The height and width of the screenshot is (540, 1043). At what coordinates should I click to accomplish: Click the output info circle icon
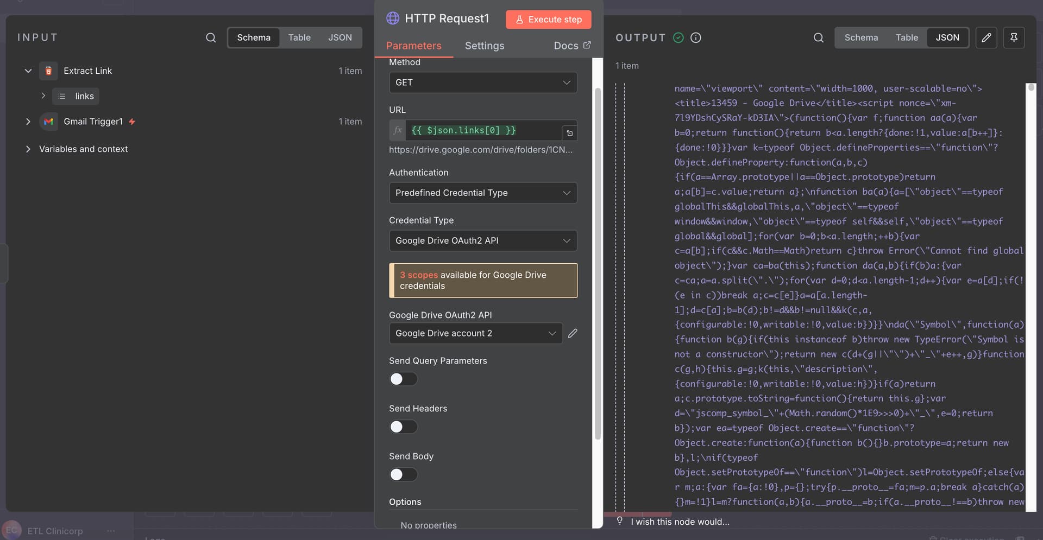click(695, 37)
